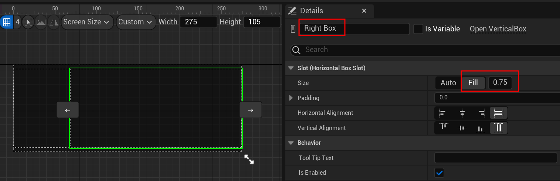Close the Details tab

point(364,11)
